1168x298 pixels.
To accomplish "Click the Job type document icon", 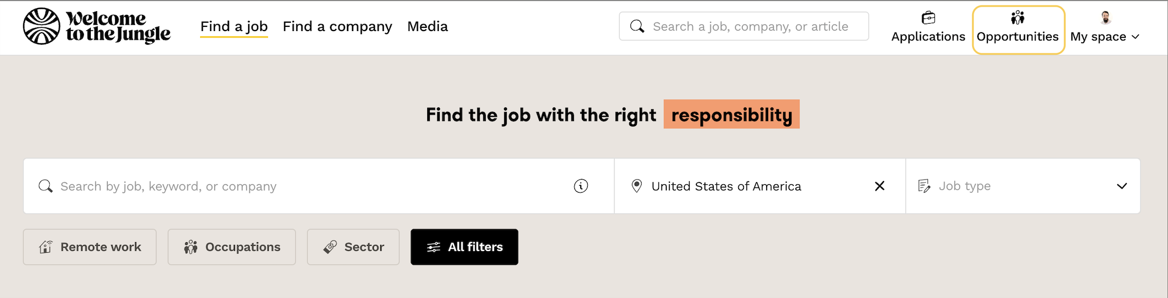I will click(924, 186).
